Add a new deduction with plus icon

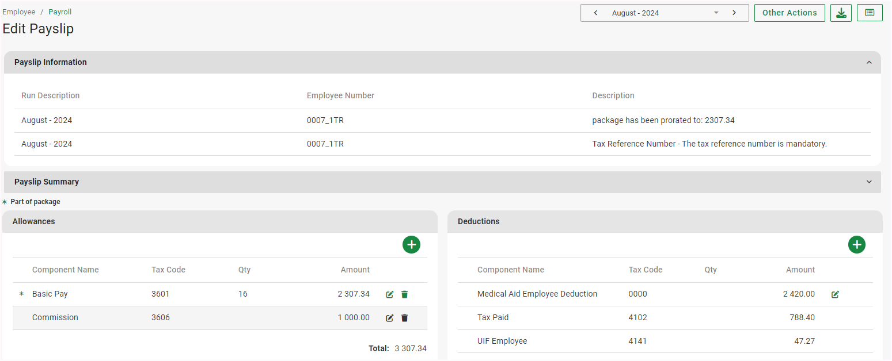(x=856, y=245)
